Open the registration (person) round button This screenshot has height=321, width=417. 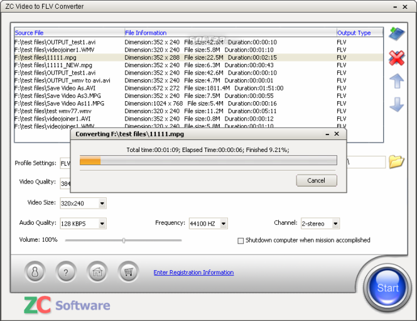tap(35, 272)
